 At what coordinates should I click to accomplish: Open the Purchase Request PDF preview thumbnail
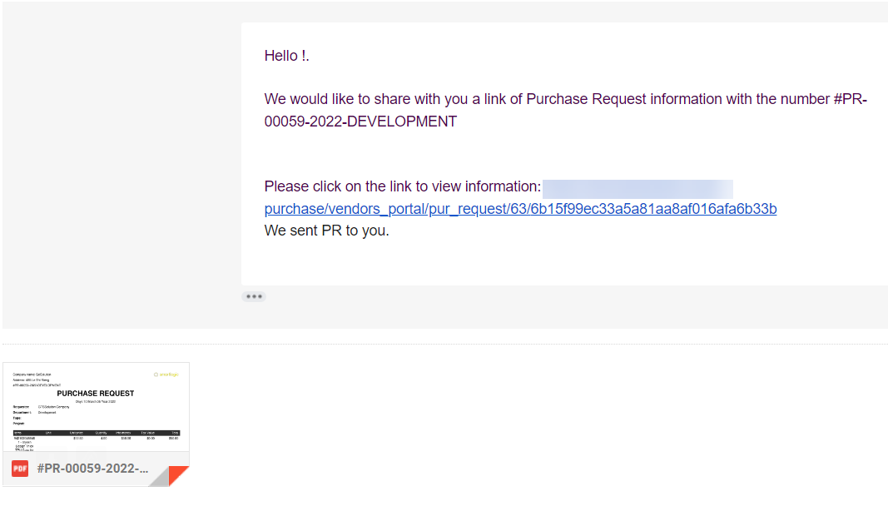96,408
